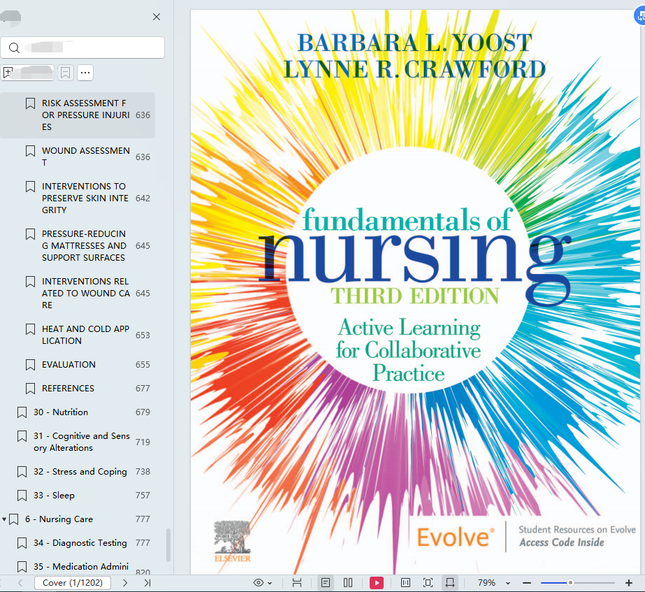Click the add bookmark button

click(27, 73)
